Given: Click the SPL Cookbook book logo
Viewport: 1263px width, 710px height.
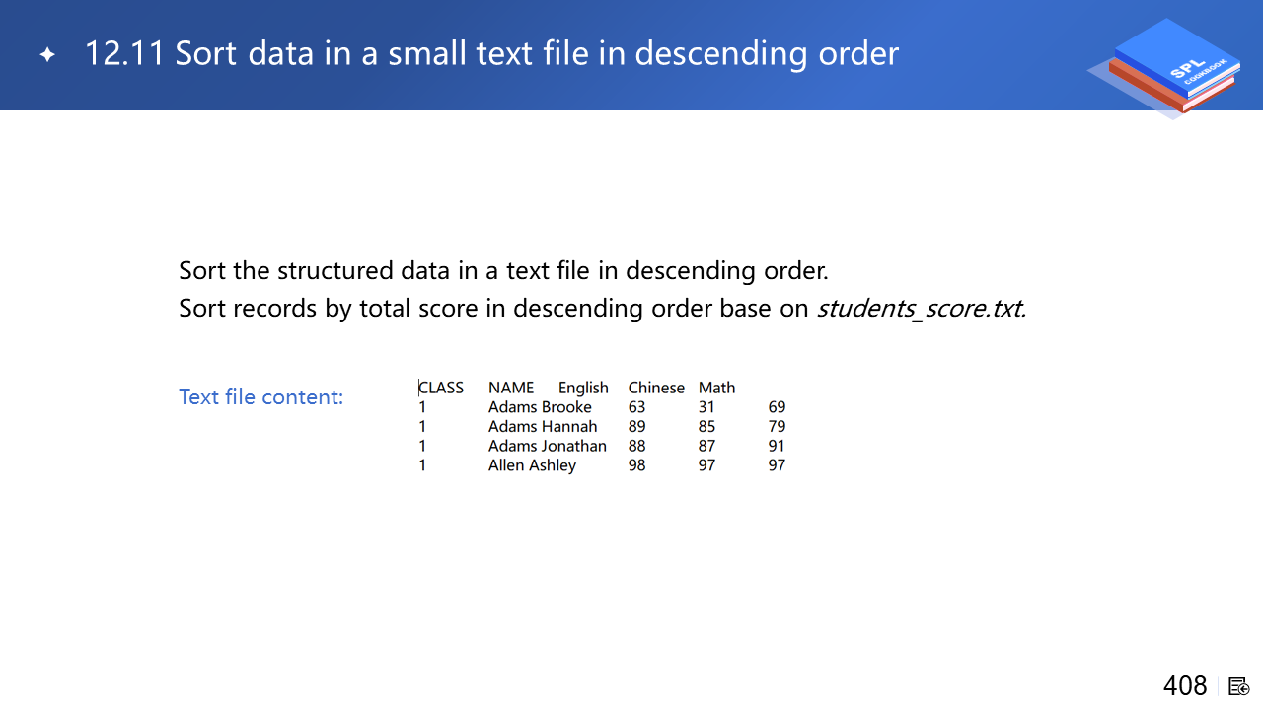Looking at the screenshot, I should (x=1169, y=68).
